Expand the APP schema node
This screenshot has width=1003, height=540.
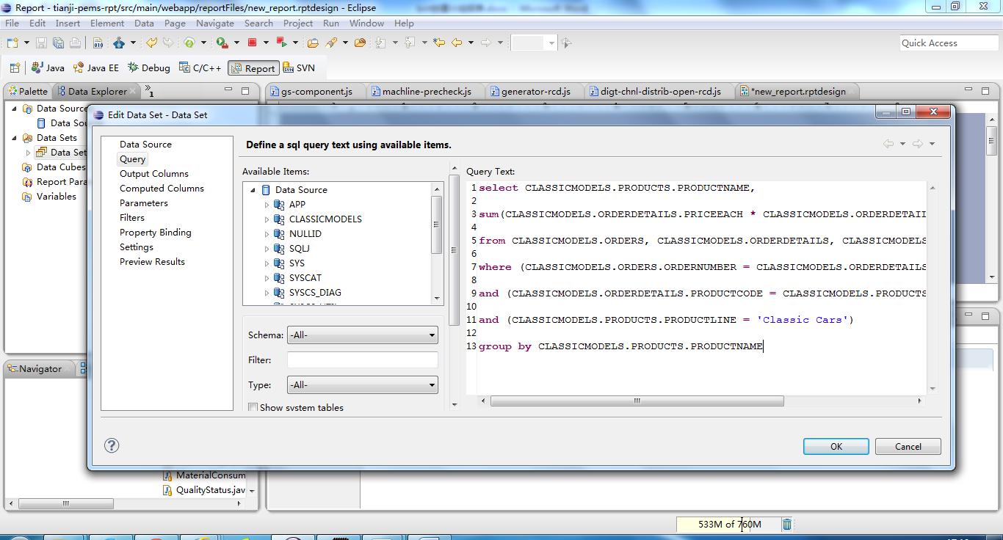click(267, 205)
